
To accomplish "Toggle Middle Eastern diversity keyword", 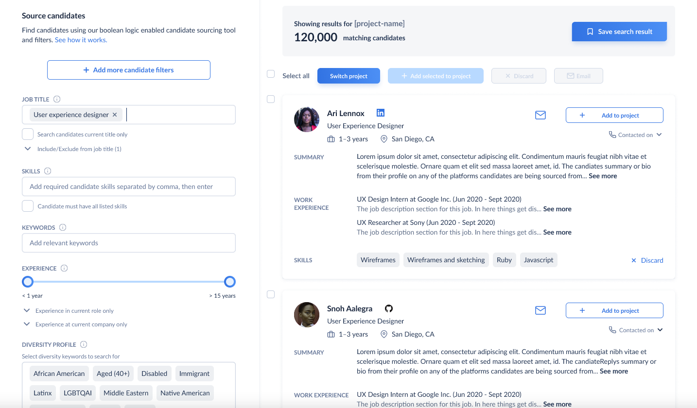I will click(x=126, y=393).
